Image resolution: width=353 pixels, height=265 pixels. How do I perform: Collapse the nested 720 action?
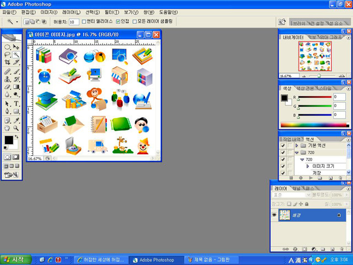(x=302, y=160)
